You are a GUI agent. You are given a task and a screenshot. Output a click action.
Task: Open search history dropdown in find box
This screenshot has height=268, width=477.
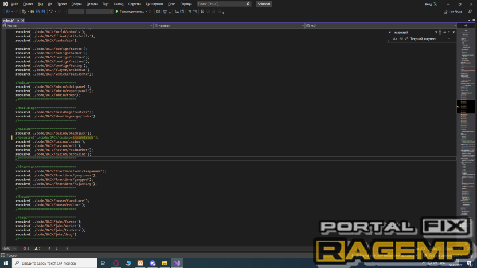pos(440,32)
